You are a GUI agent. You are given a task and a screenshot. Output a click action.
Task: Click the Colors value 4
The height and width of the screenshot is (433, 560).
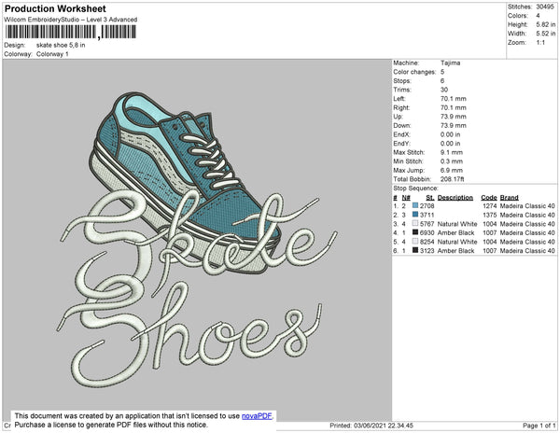(x=538, y=16)
